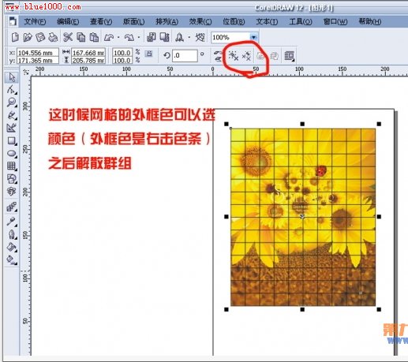408x362 pixels.
Task: Click the Wrap paragraph text button
Action: pyautogui.click(x=289, y=56)
